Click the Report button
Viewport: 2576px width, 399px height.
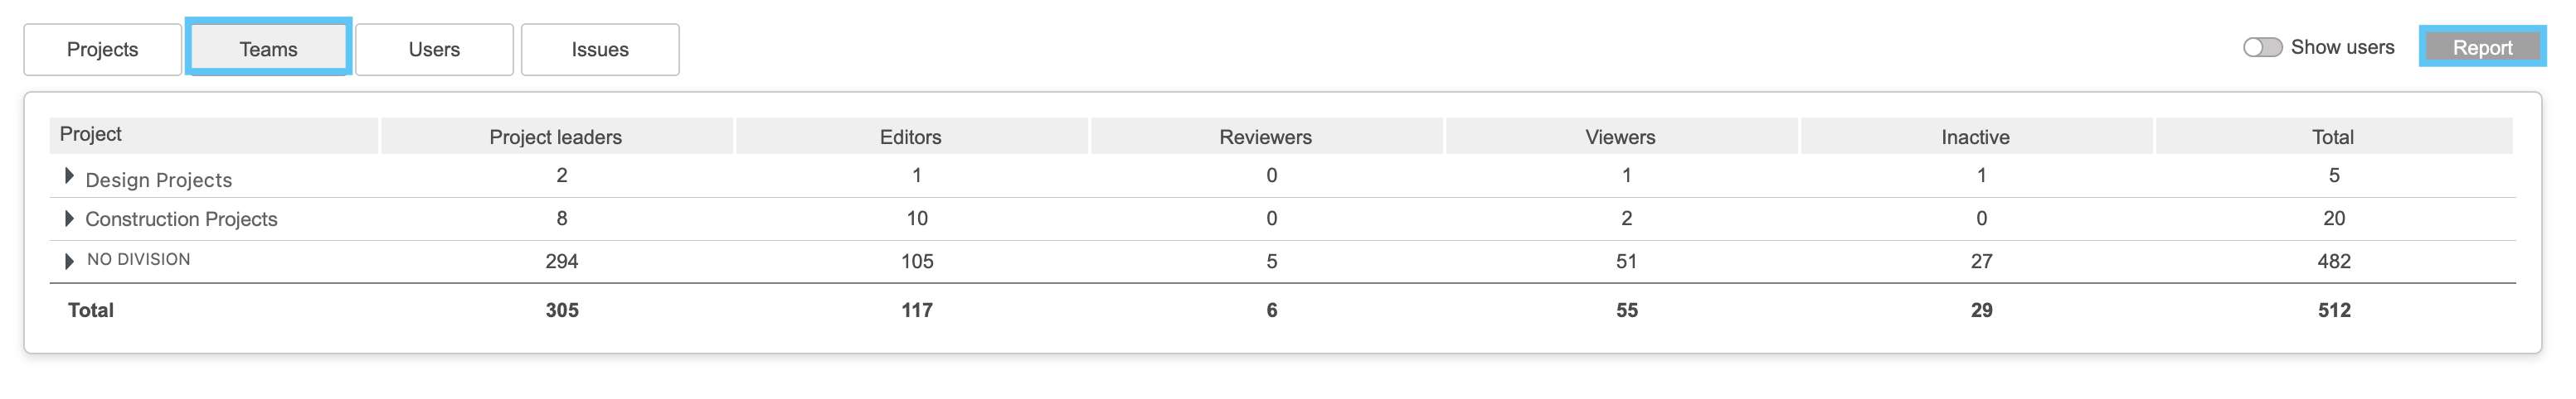2482,47
